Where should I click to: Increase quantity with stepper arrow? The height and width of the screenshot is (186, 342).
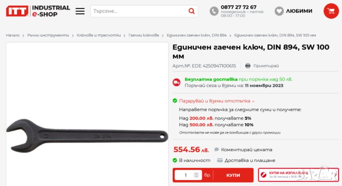[196, 174]
